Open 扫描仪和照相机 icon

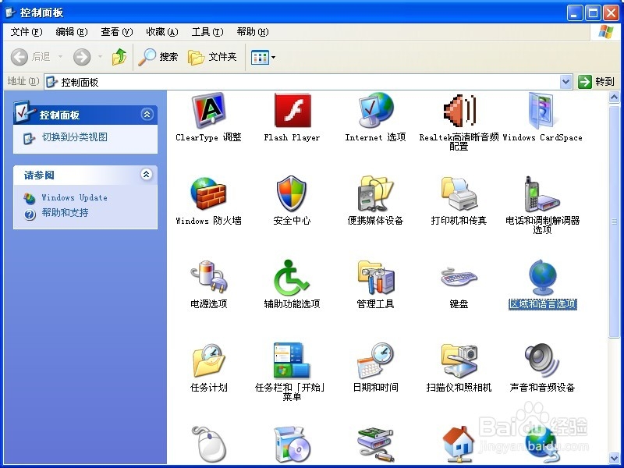pos(459,360)
